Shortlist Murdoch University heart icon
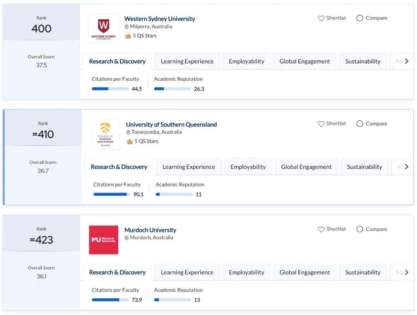The image size is (417, 315). coord(321,229)
